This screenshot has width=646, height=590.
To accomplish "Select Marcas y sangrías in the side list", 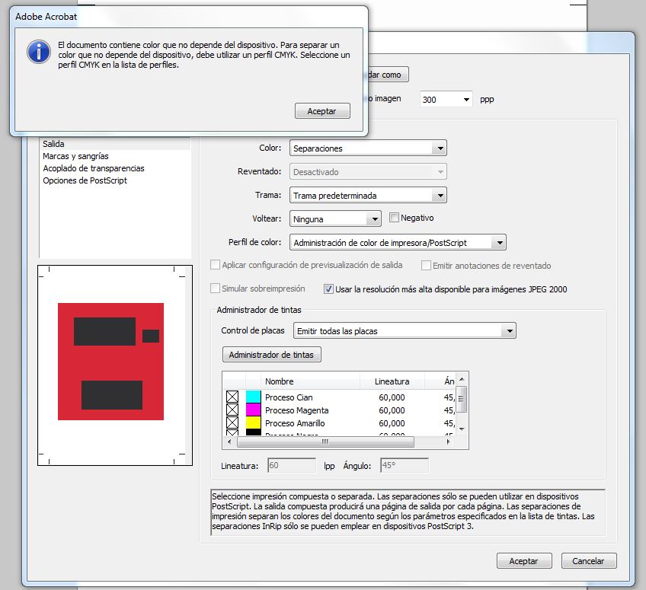I will click(75, 156).
